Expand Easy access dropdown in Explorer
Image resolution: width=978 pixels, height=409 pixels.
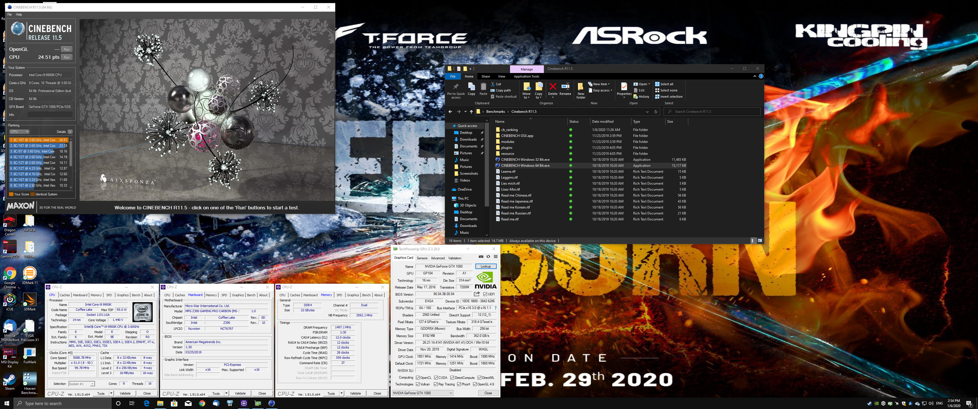click(x=611, y=90)
